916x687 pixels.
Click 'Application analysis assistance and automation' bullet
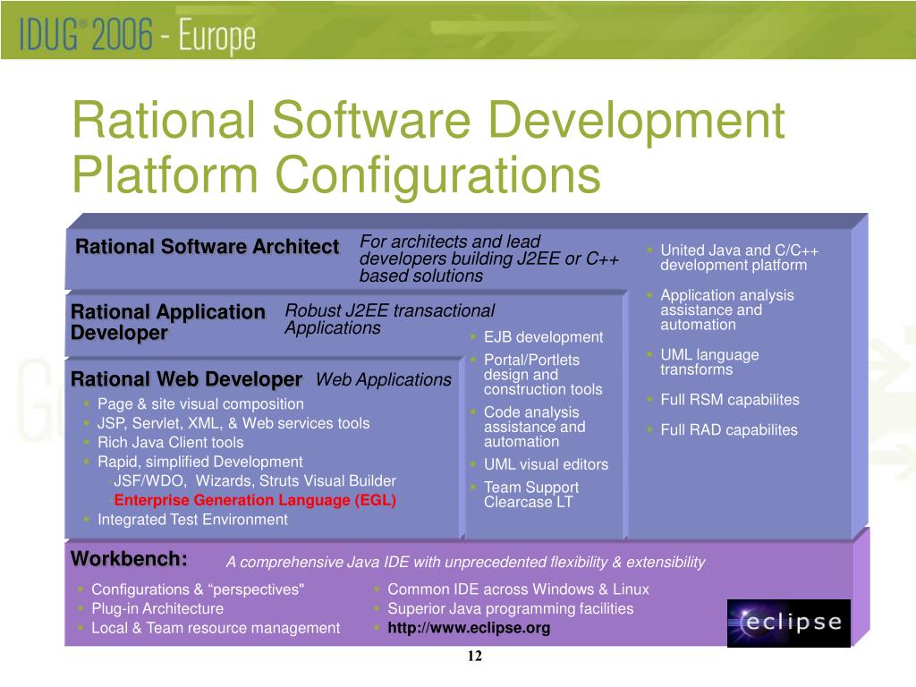click(726, 310)
